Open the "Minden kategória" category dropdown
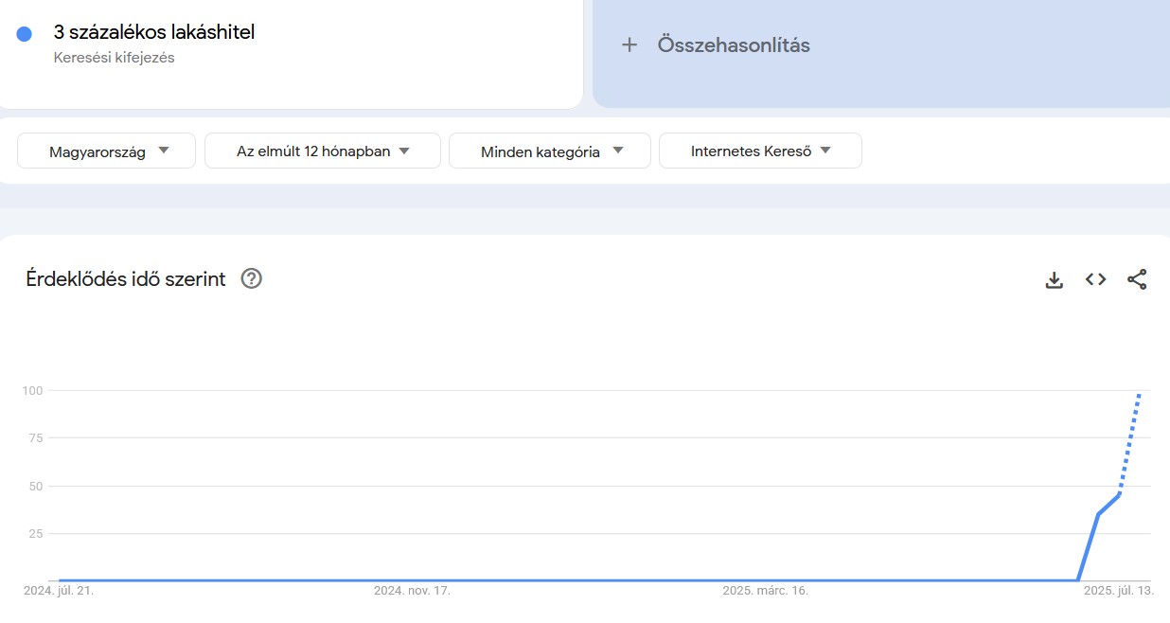1170x623 pixels. tap(549, 150)
